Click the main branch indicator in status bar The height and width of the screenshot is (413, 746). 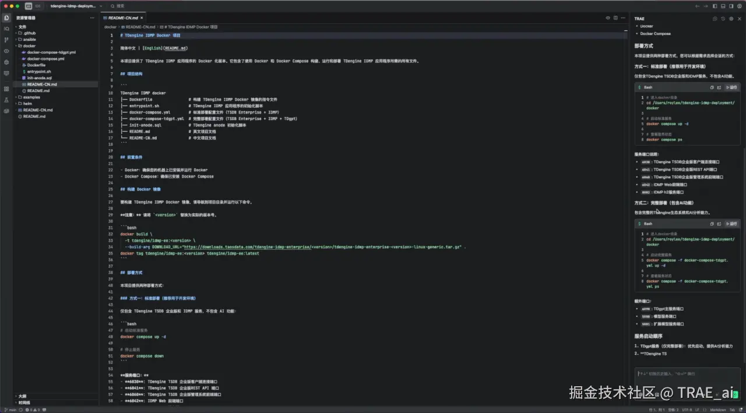[10, 410]
